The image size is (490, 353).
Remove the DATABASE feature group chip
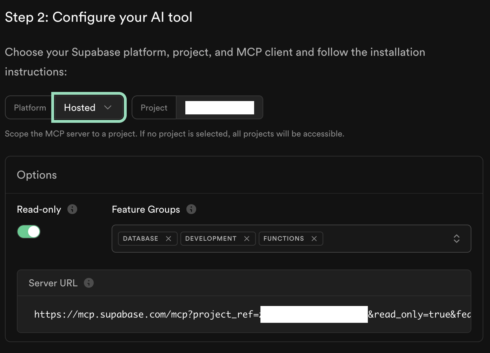168,239
